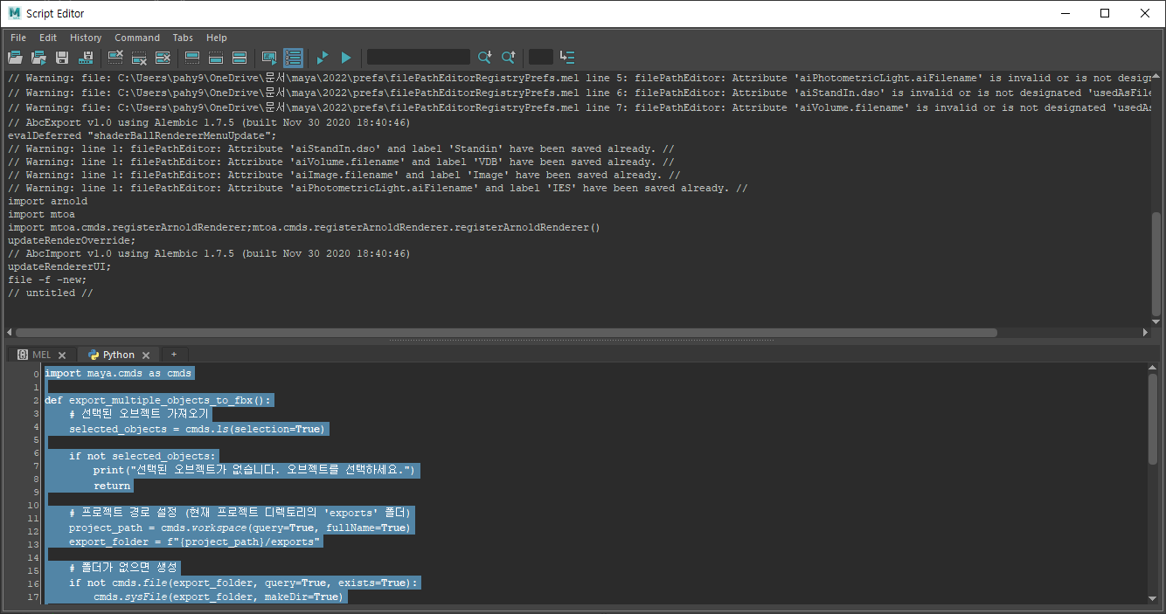The width and height of the screenshot is (1166, 614).
Task: Click the Save Script to Shelf icon
Action: (86, 58)
